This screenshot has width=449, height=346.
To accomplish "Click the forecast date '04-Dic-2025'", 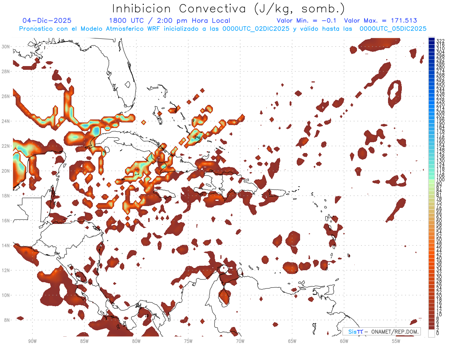I will coord(47,21).
